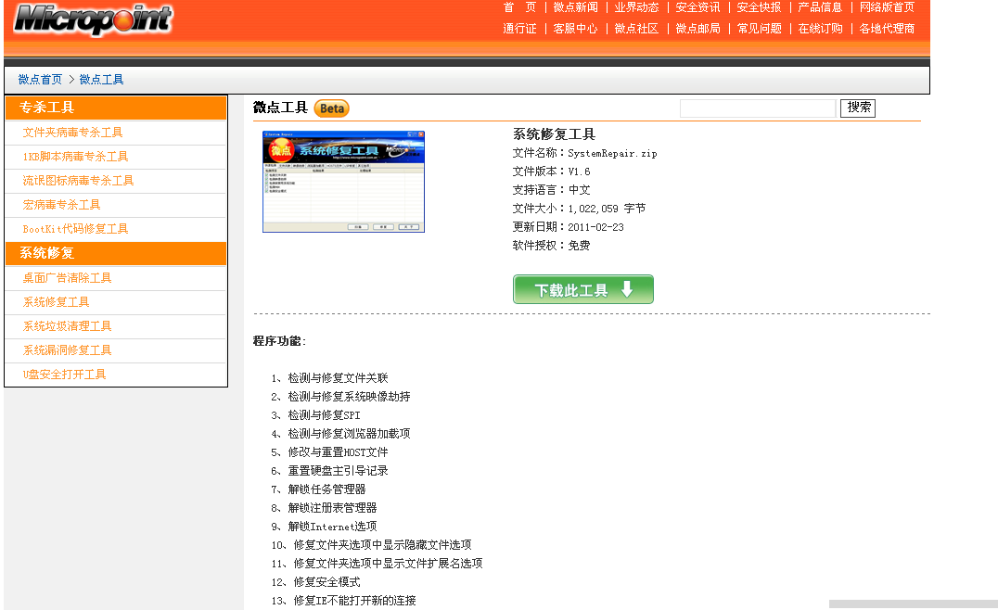
Task: Select 在线订购 in the top menu
Action: 820,29
